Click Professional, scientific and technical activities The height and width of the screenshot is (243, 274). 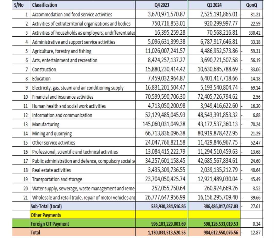[x=75, y=152]
